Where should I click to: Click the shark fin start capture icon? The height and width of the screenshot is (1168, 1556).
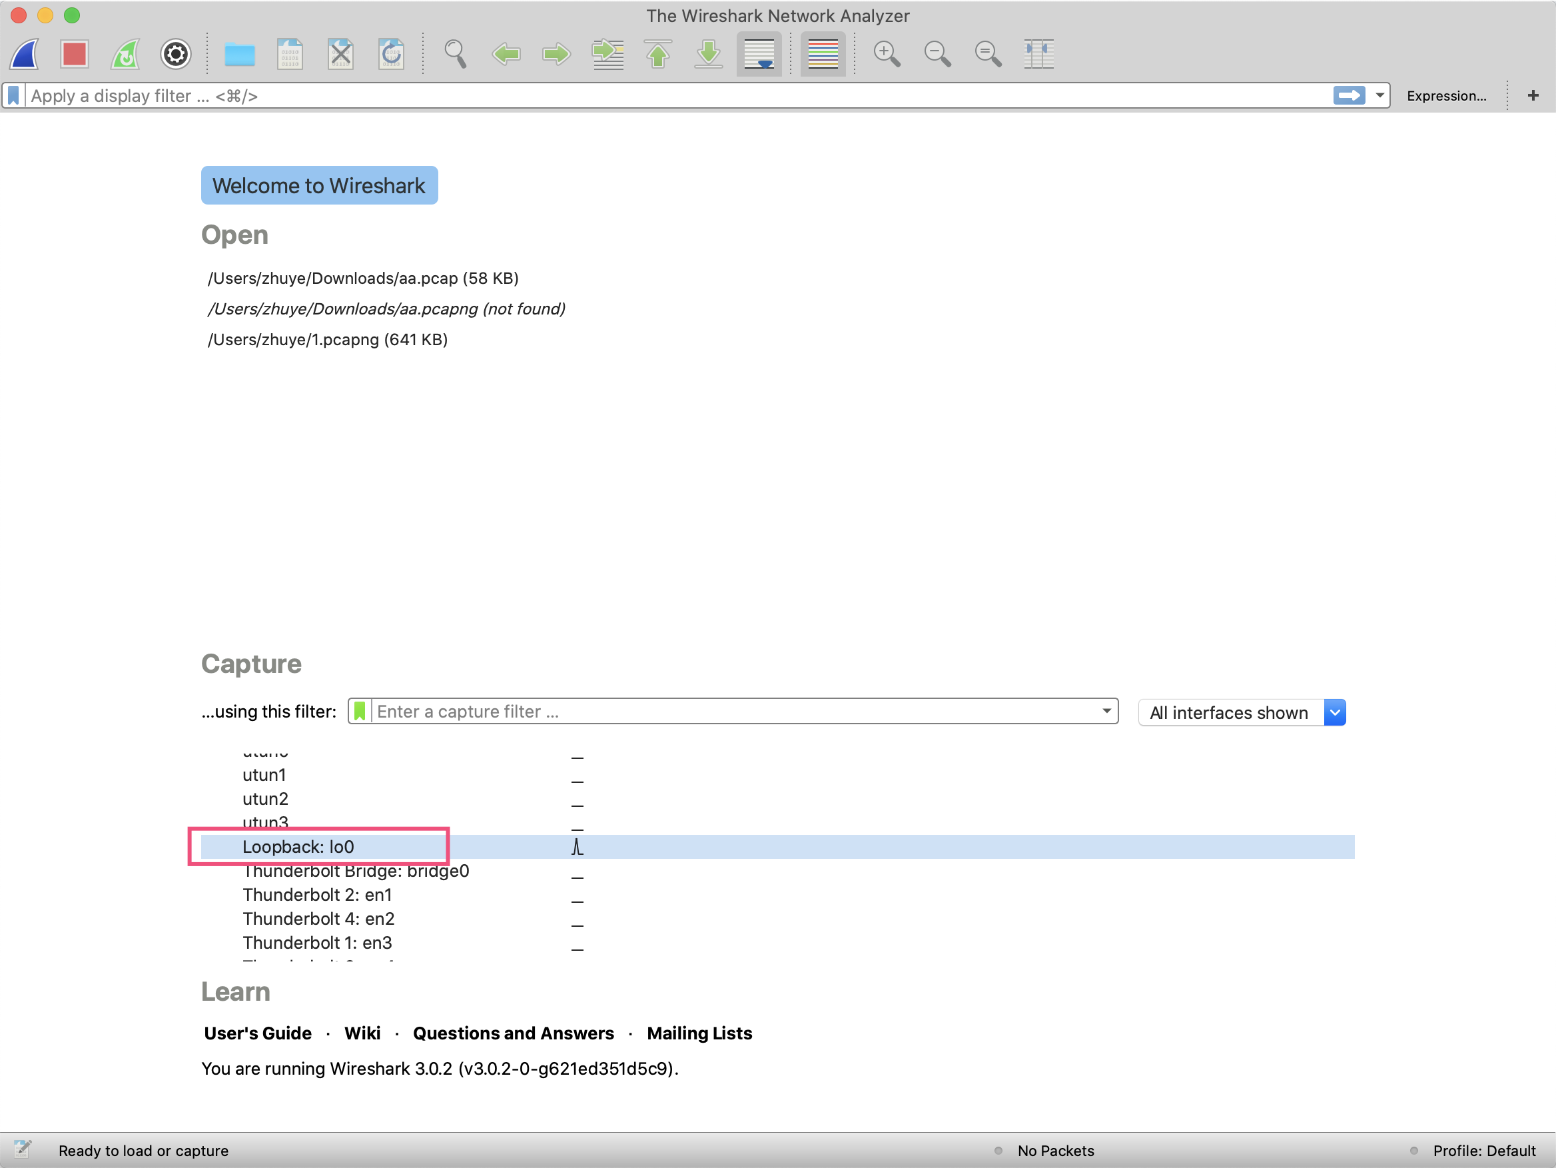[x=25, y=53]
